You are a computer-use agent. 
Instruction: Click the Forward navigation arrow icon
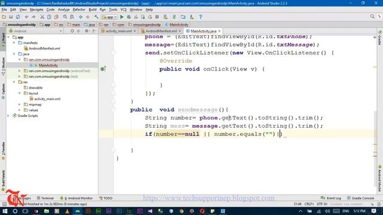click(87, 17)
